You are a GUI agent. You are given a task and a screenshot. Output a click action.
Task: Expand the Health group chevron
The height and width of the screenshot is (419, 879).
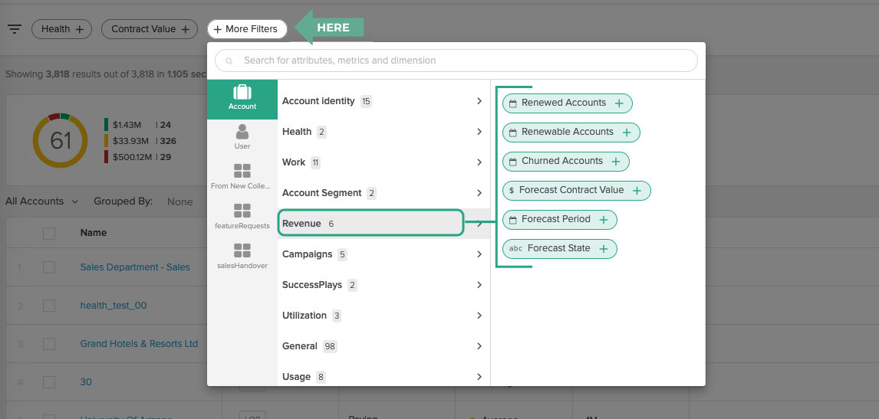click(479, 132)
